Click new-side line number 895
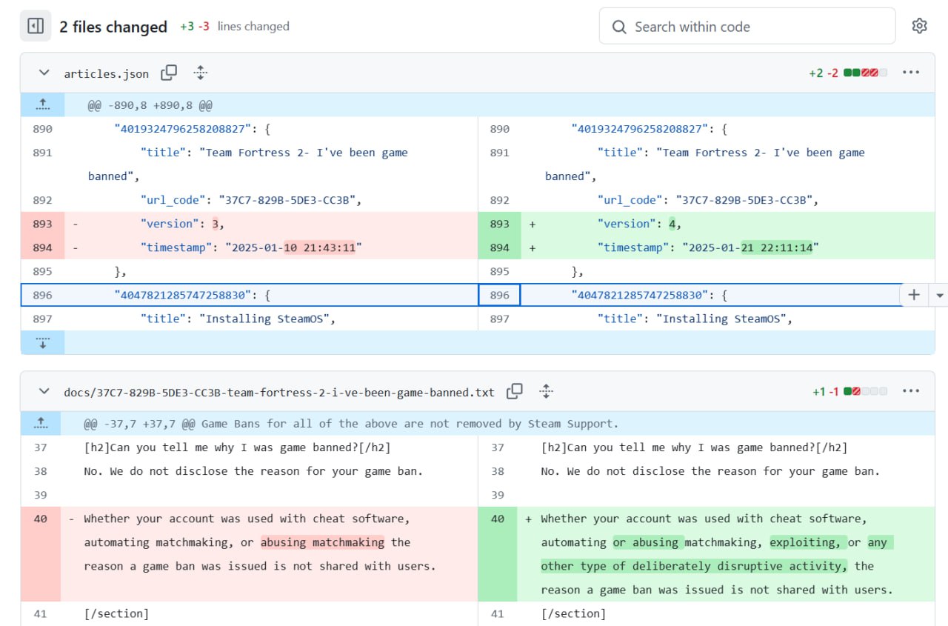This screenshot has height=626, width=948. coord(500,271)
